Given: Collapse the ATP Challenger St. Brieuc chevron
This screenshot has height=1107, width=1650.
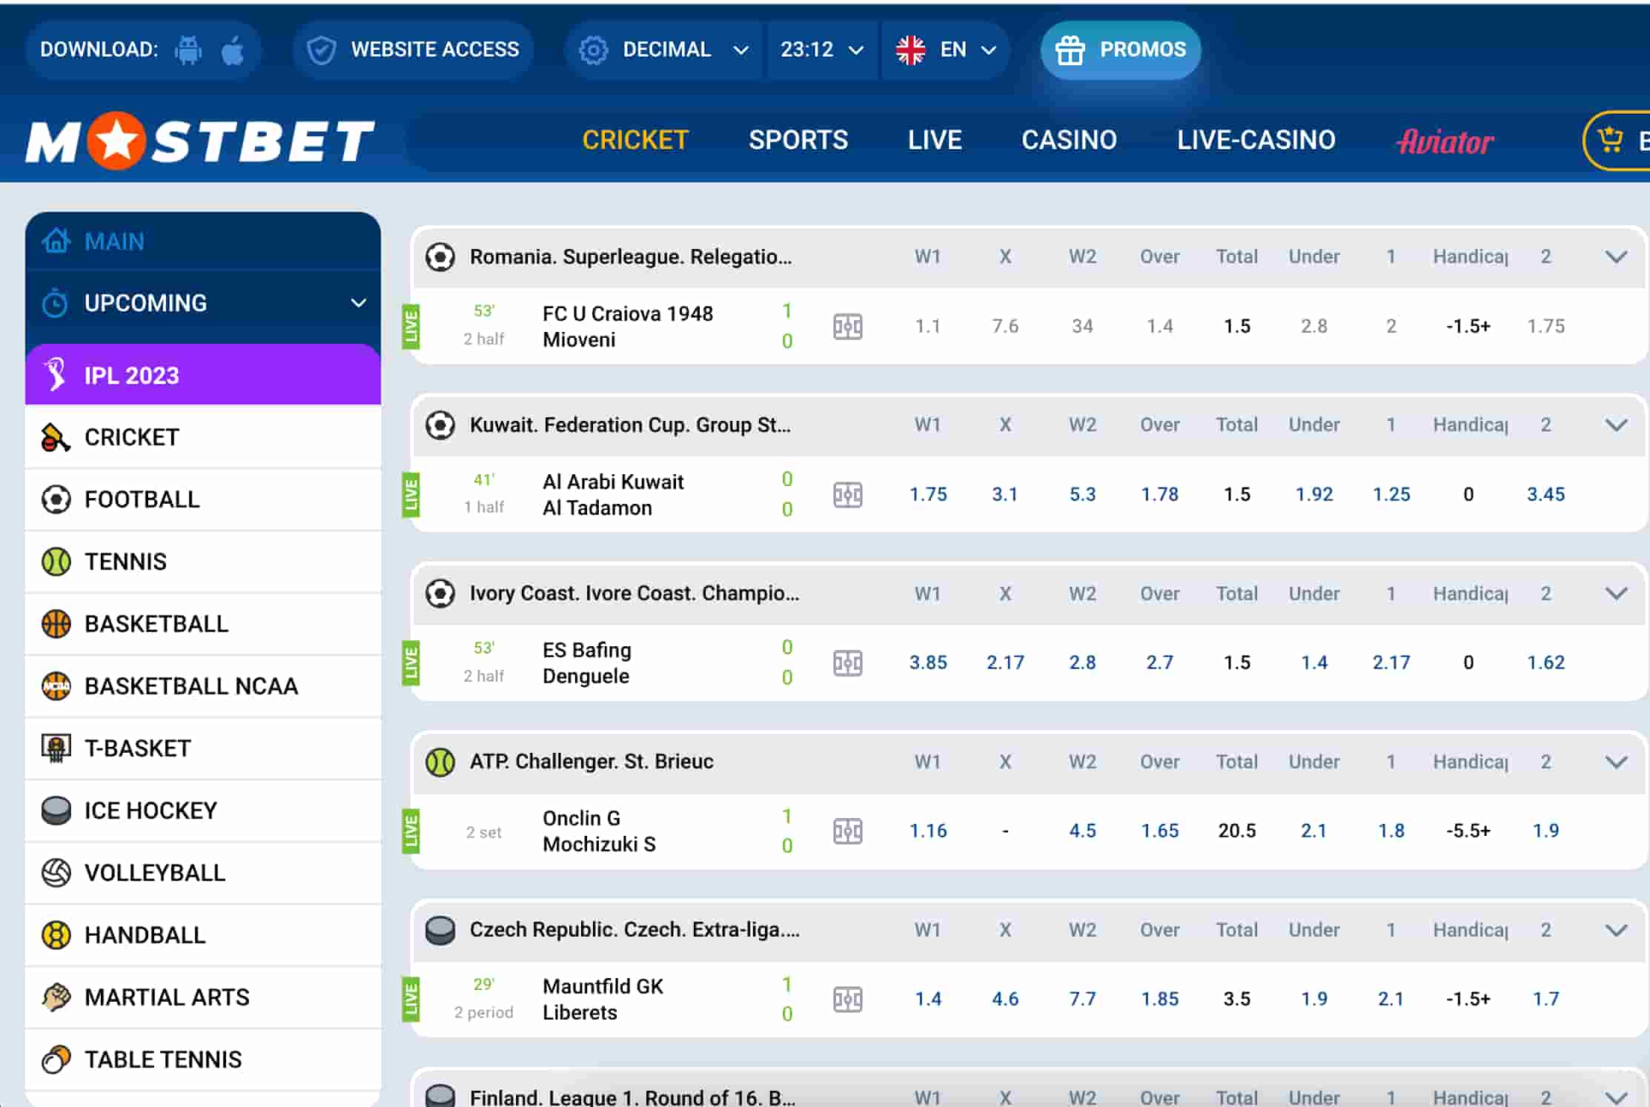Looking at the screenshot, I should pyautogui.click(x=1616, y=762).
